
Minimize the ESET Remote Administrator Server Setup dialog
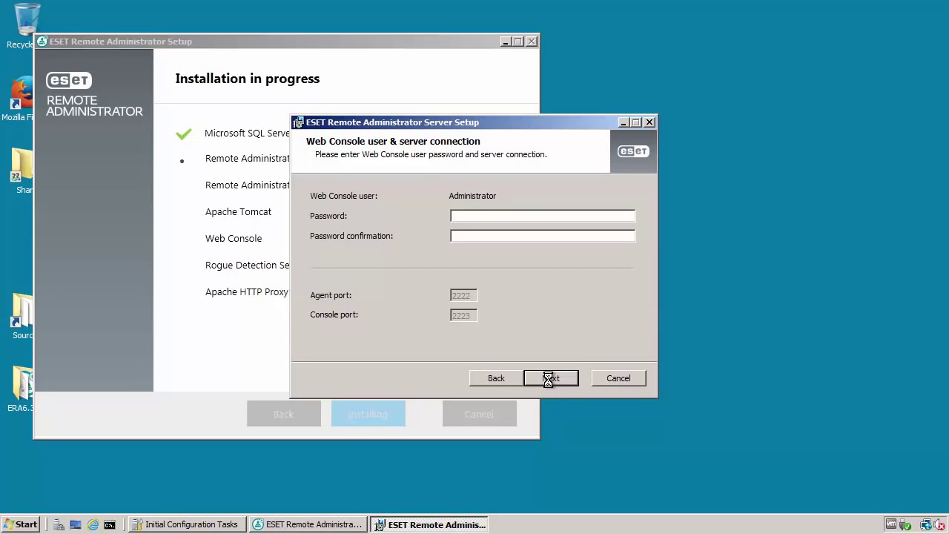pyautogui.click(x=624, y=122)
